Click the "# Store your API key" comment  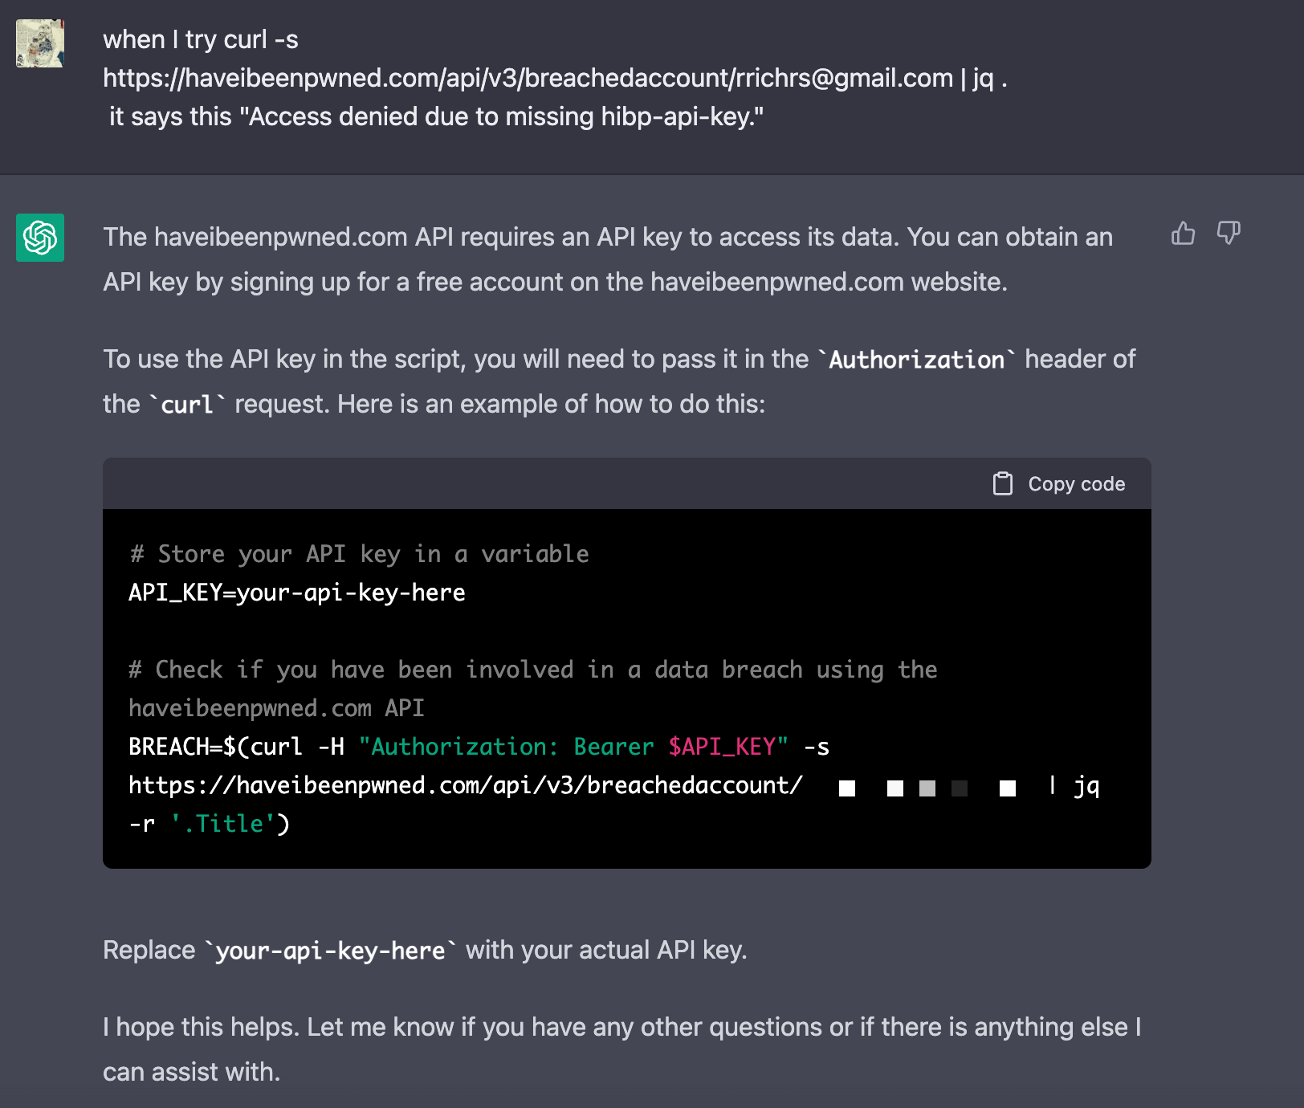359,554
